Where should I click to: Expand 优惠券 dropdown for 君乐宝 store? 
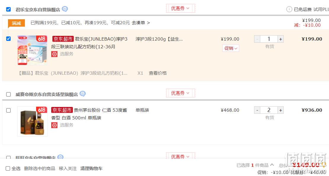coord(180,8)
